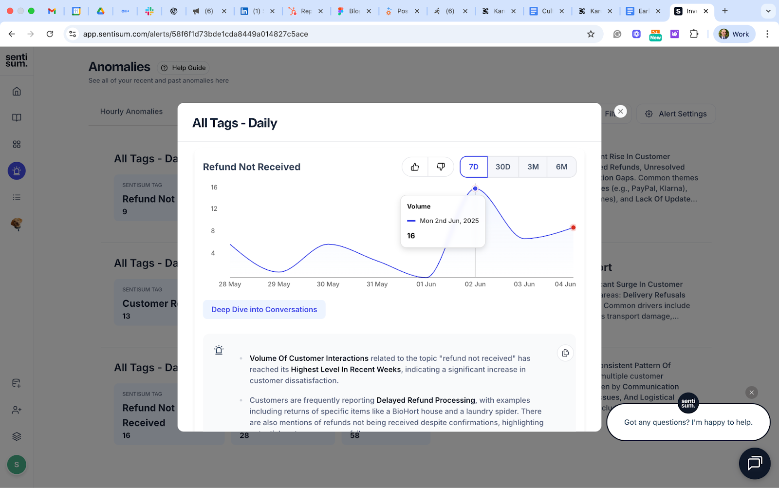Image resolution: width=779 pixels, height=488 pixels.
Task: Open the invite user icon in the sidebar
Action: coord(17,410)
